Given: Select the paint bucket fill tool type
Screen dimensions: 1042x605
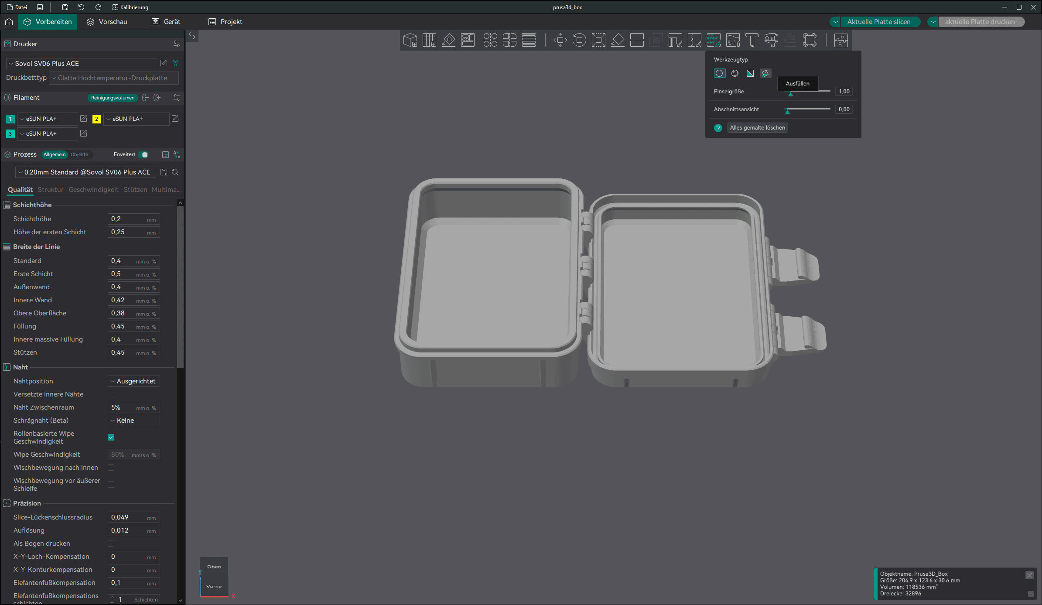Looking at the screenshot, I should click(765, 73).
